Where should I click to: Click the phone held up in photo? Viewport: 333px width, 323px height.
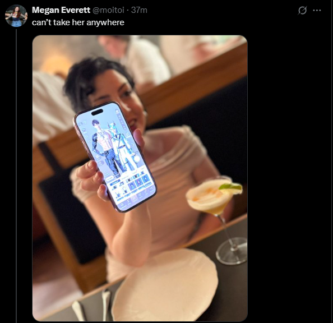[115, 157]
